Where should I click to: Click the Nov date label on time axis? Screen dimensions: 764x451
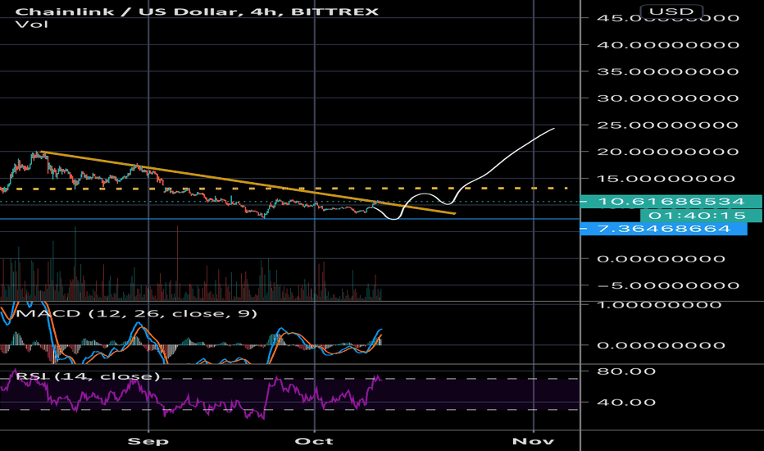533,441
